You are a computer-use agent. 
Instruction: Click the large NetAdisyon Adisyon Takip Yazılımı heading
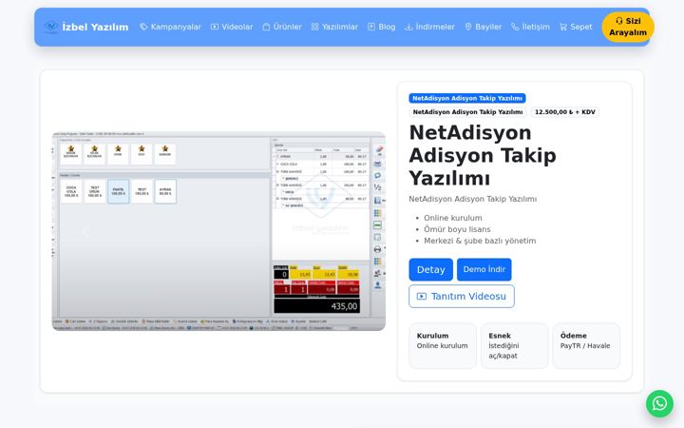point(483,155)
